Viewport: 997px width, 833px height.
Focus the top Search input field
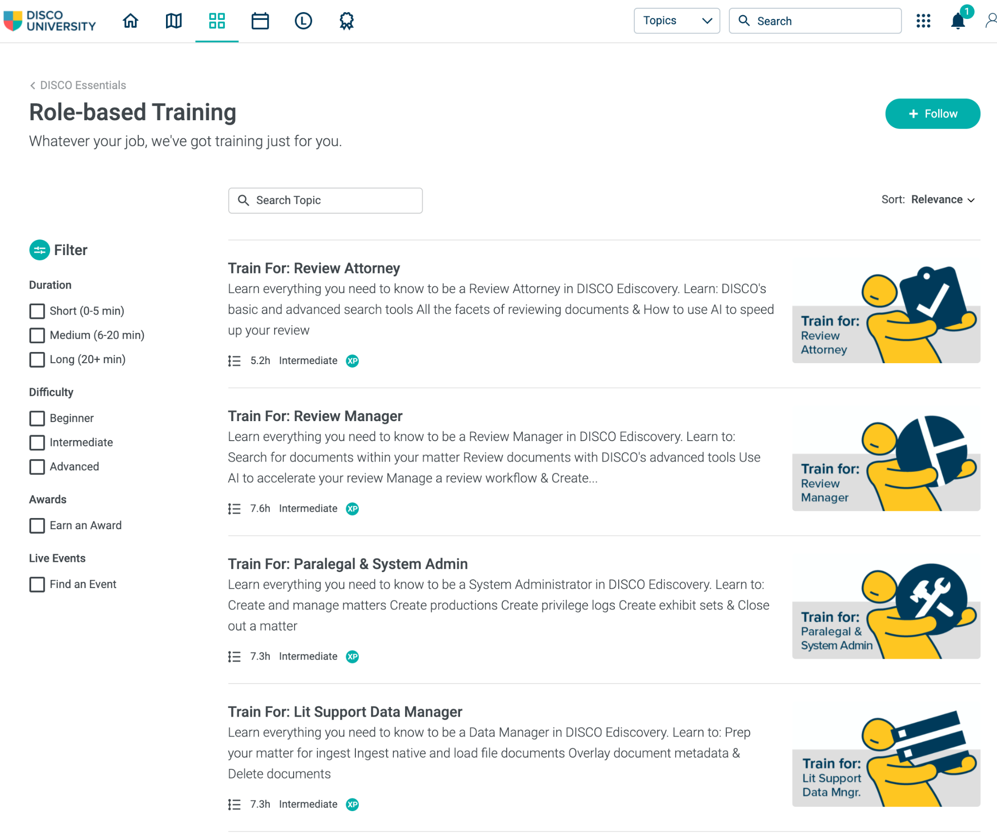pyautogui.click(x=815, y=20)
